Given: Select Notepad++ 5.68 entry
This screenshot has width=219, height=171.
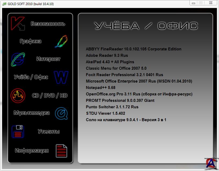Looking at the screenshot, I should pyautogui.click(x=101, y=88).
